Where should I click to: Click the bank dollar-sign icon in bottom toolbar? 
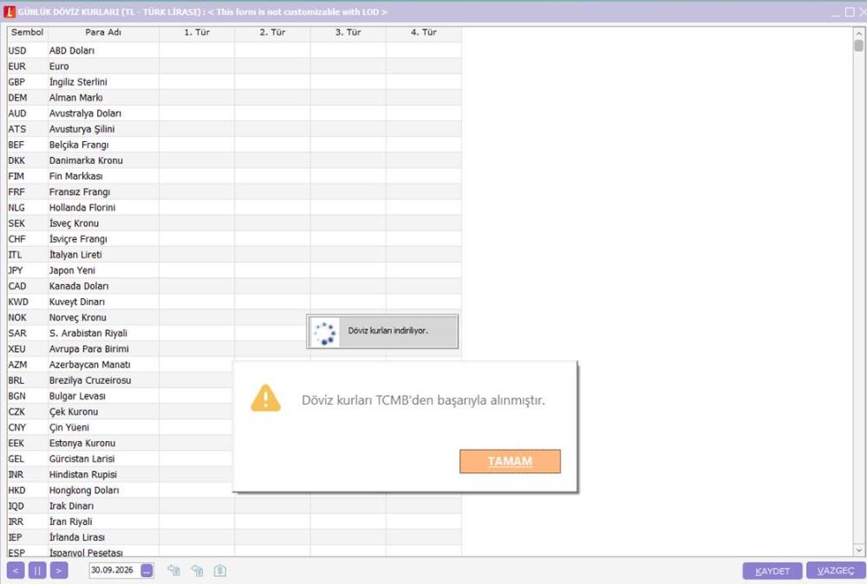[219, 571]
